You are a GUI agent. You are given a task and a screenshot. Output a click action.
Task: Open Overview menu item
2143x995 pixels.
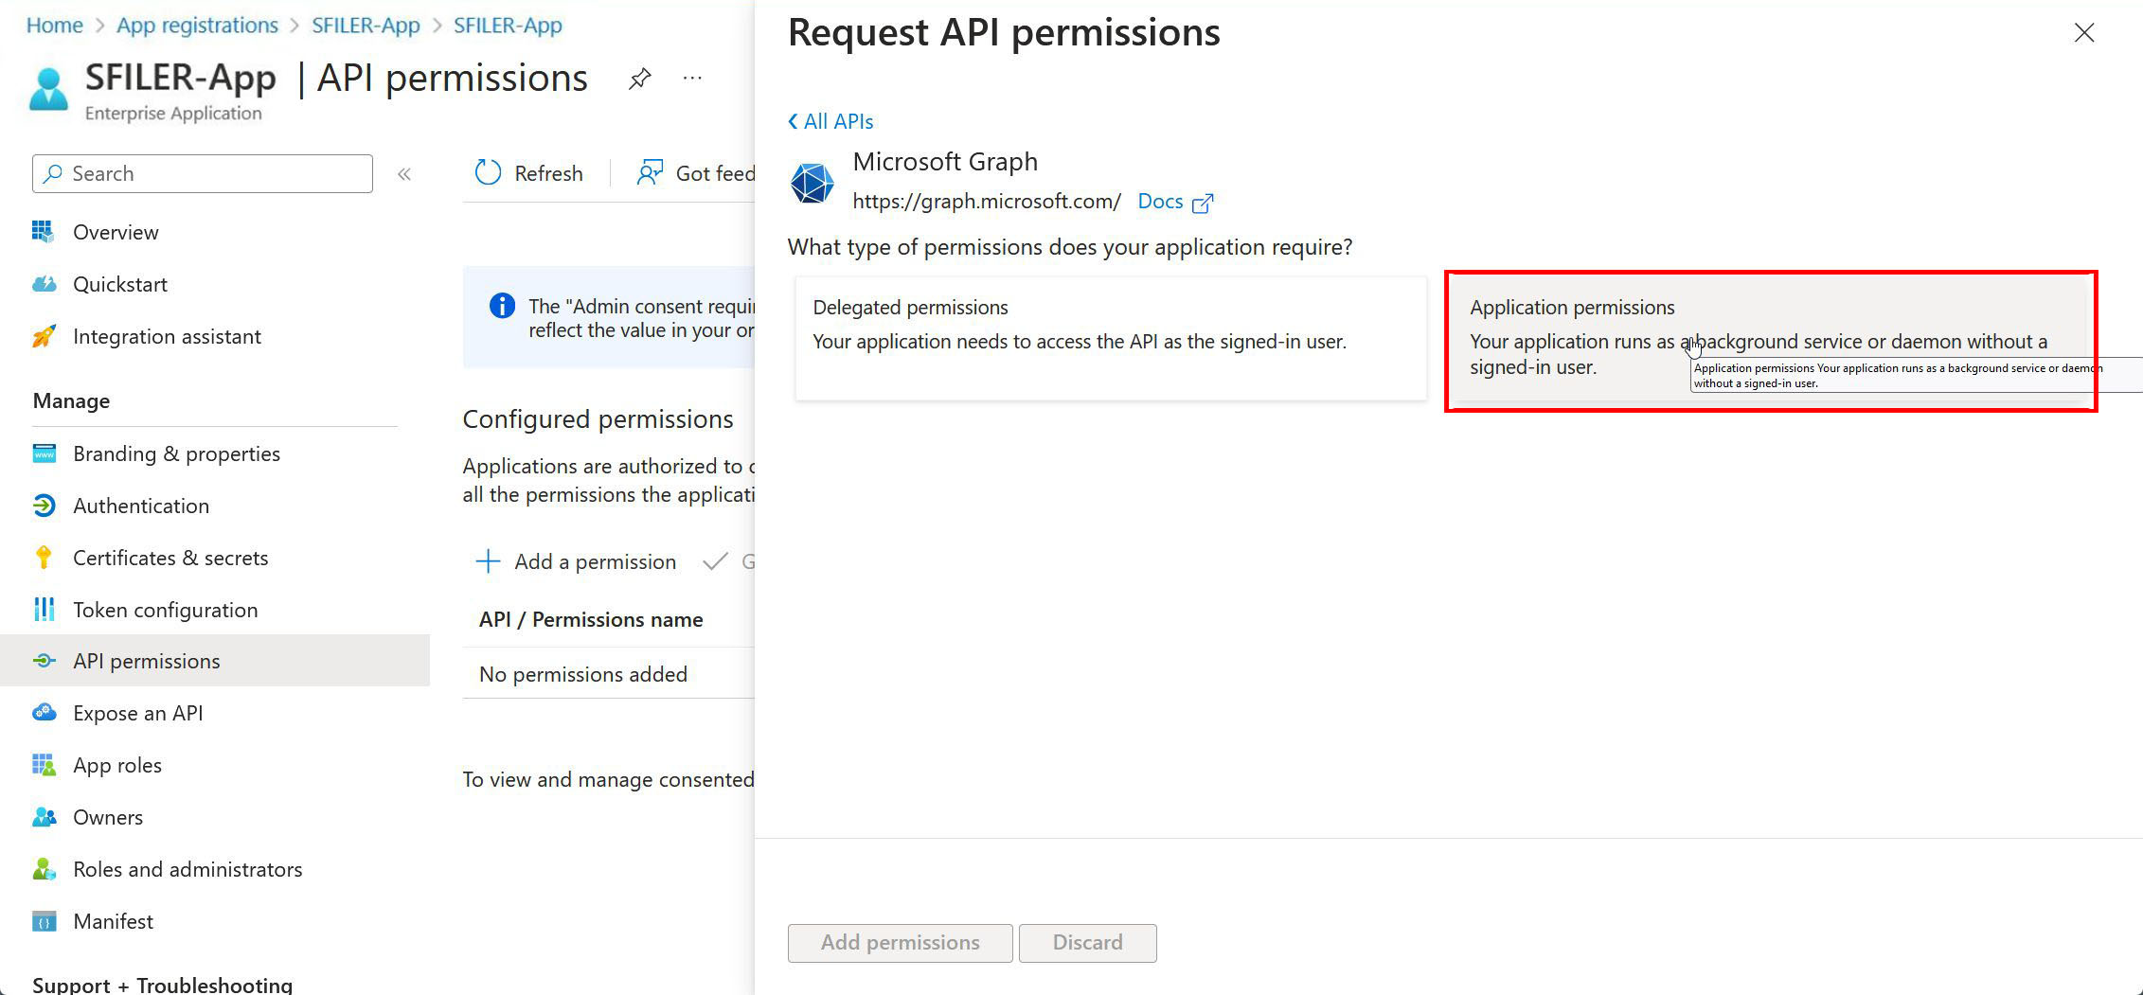pos(215,232)
